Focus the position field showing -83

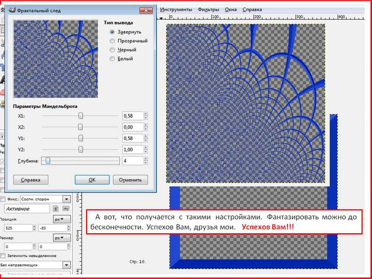point(53,228)
